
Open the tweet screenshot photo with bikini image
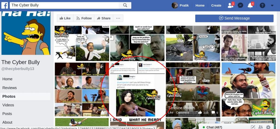137,89
